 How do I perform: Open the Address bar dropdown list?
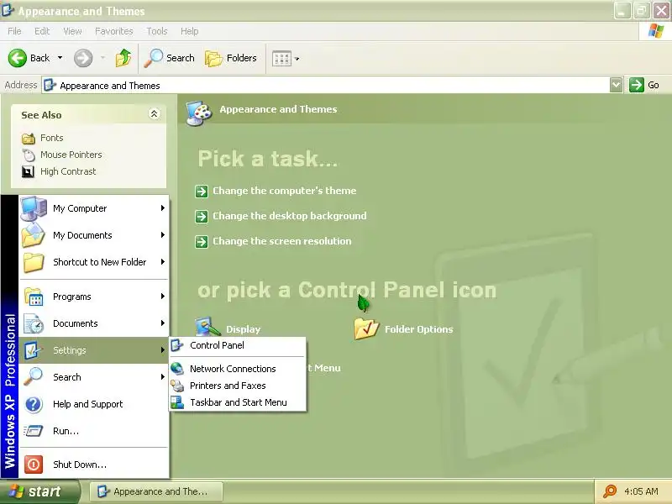616,85
